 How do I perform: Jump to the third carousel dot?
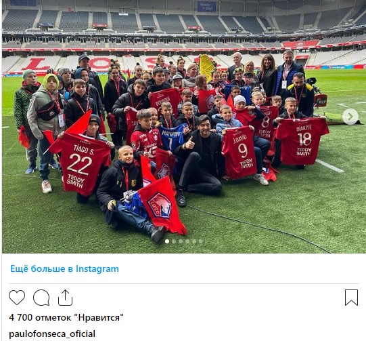(x=181, y=241)
